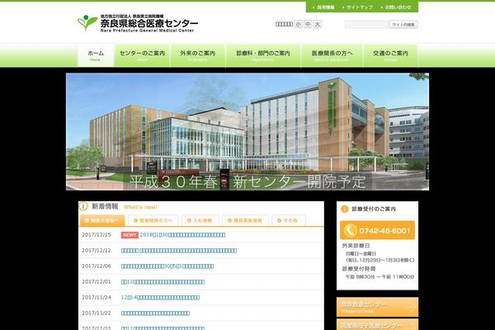
Task: Open センターのご案内 navigation item
Action: 142,55
